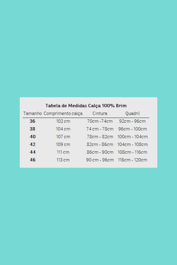The image size is (177, 265).
Task: Click the Quadril column header
Action: coord(132,113)
